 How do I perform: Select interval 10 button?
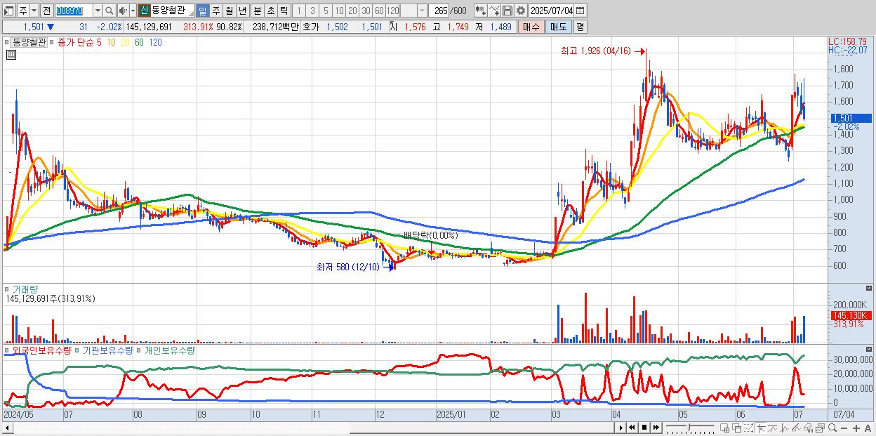click(x=339, y=11)
